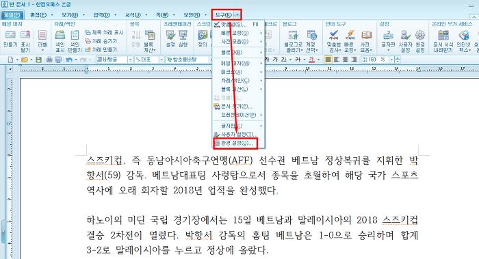479x259 pixels.
Task: Click the save diskette toolbar icon
Action: tap(38, 59)
